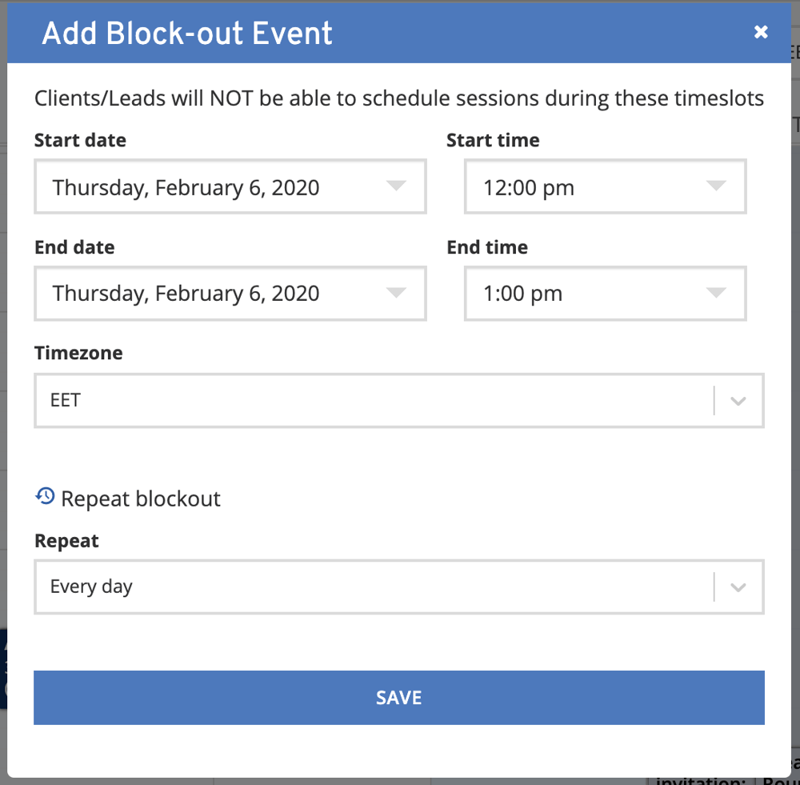Click the Add Block-out Event title bar

pos(187,33)
